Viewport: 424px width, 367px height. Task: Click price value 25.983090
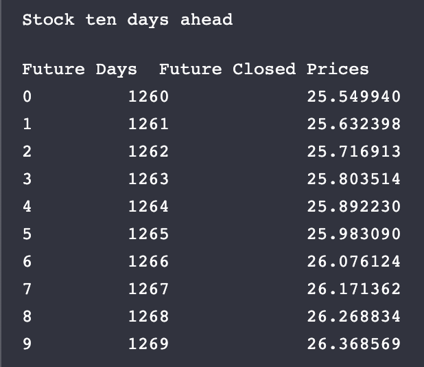pos(354,234)
